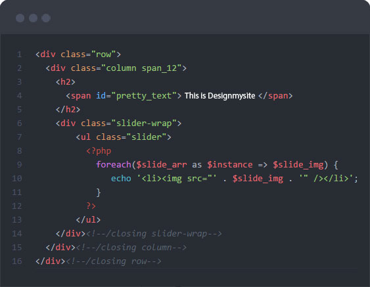The height and width of the screenshot is (287, 370).
Task: Click line number 1 in gutter
Action: point(19,55)
